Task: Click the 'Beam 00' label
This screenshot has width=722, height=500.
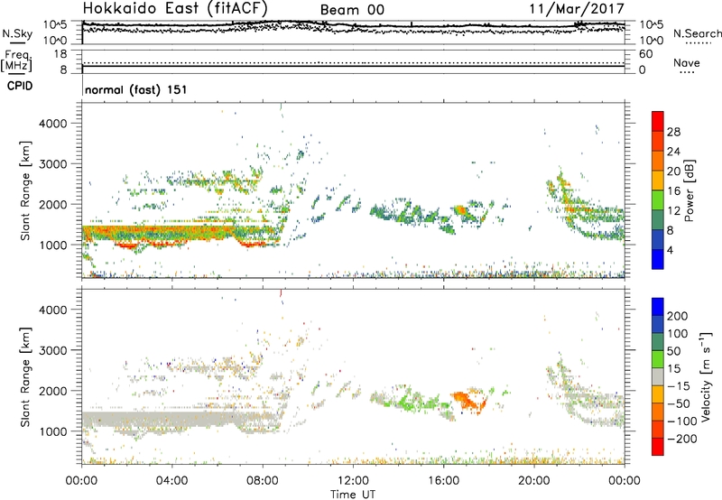Action: [352, 10]
